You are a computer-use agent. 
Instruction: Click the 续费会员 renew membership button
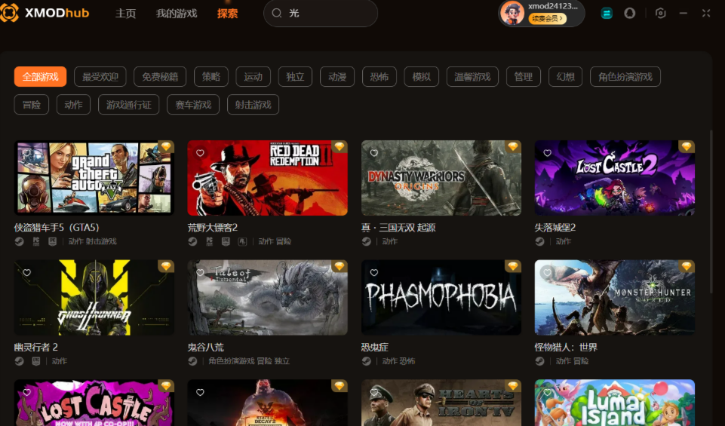click(548, 19)
